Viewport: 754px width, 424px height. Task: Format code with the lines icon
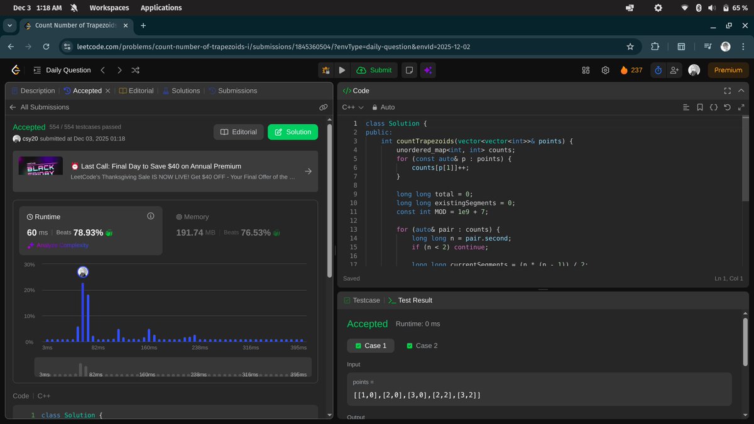686,107
